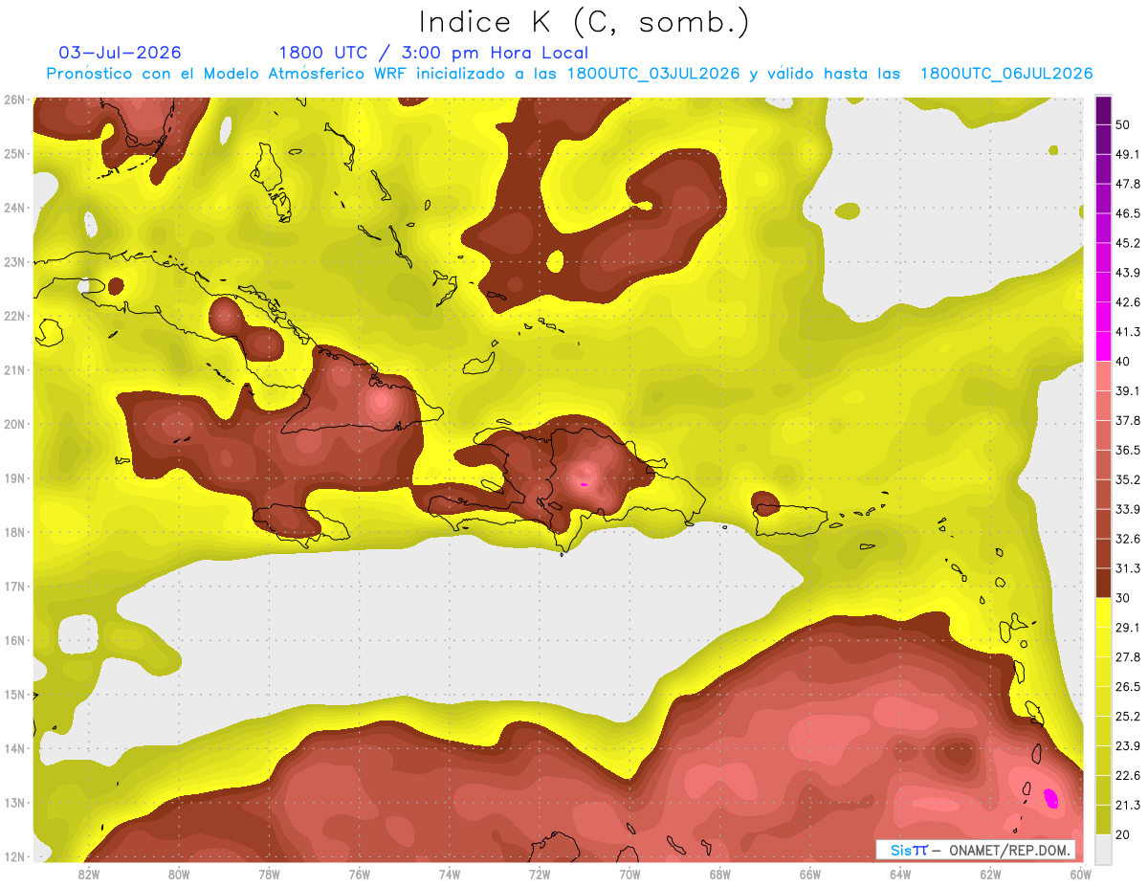Click the colorbar value '22.6'
This screenshot has height=887, width=1148.
pyautogui.click(x=1127, y=776)
